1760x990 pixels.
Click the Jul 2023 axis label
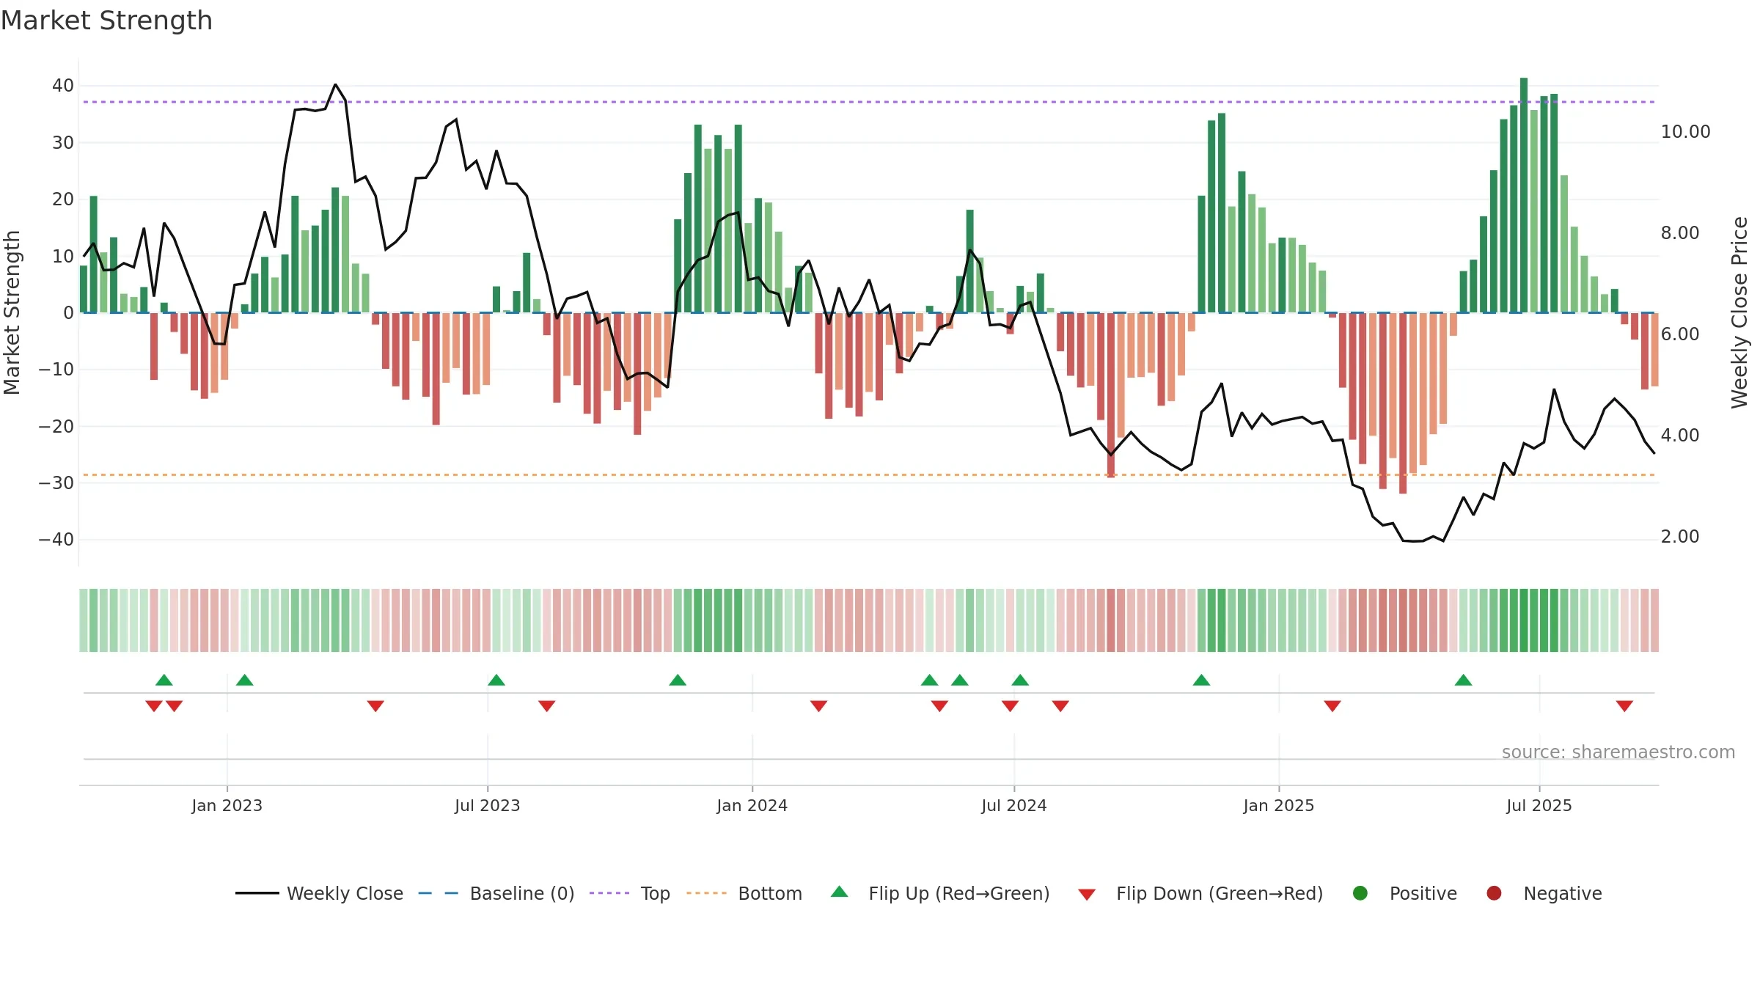[x=487, y=805]
